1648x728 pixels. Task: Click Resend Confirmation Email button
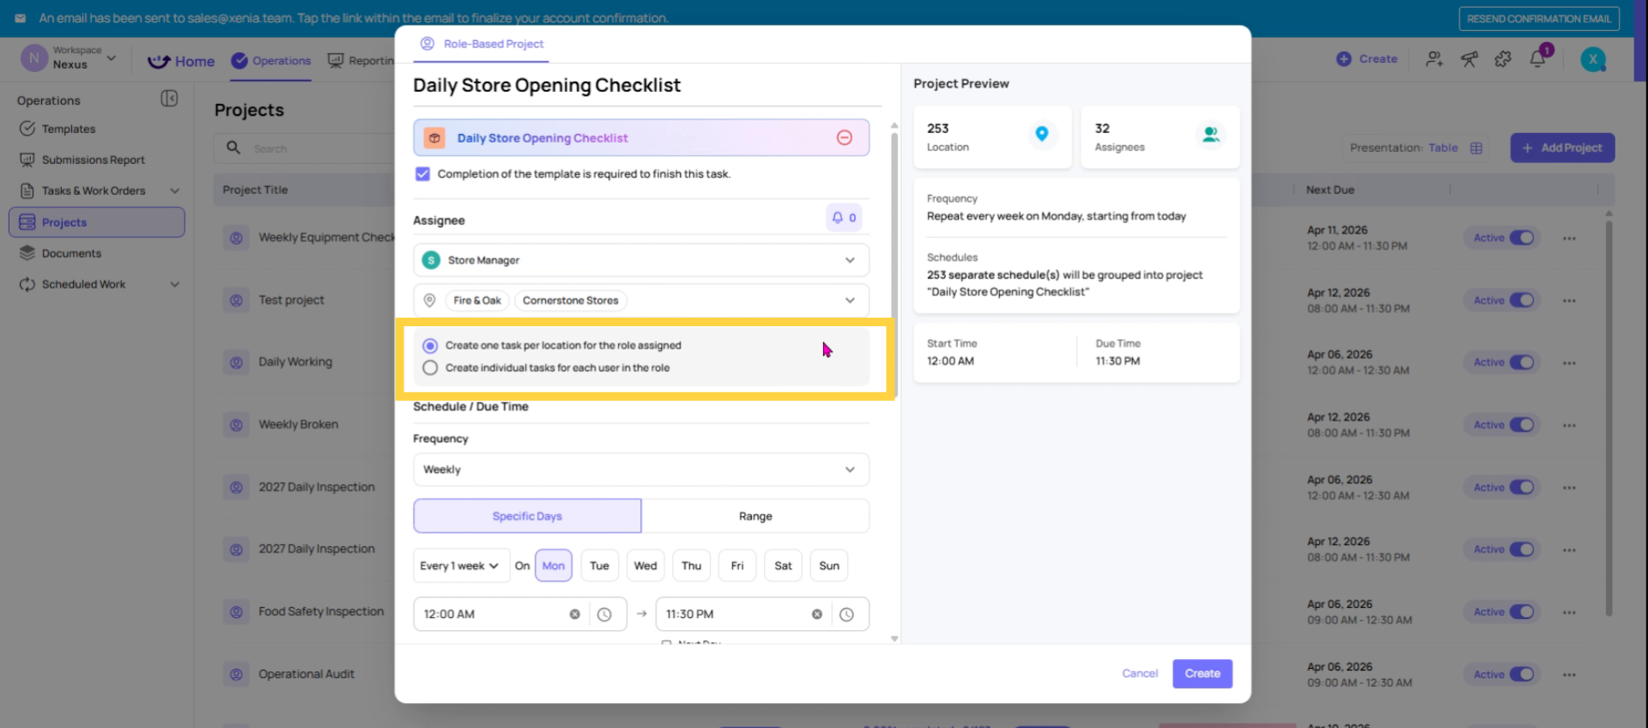click(1539, 19)
